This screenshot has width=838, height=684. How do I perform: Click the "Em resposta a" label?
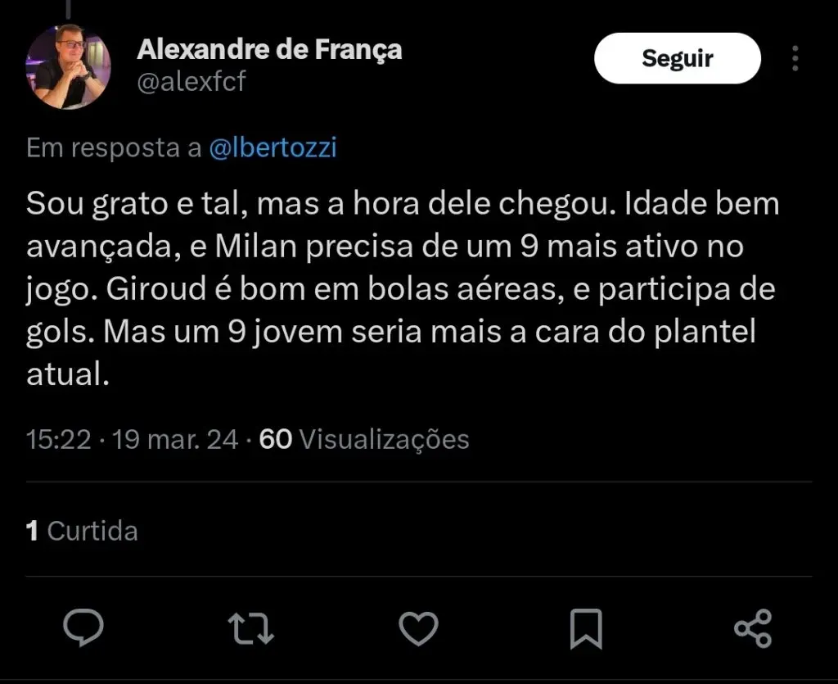tap(114, 148)
